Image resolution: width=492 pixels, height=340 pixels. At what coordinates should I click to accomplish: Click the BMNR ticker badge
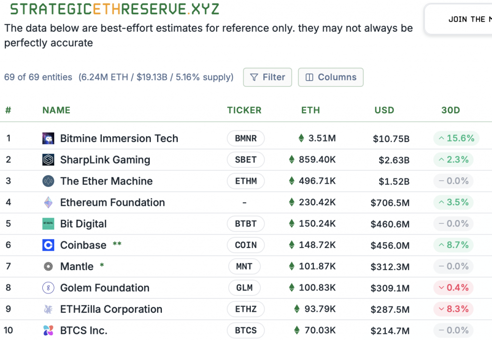coord(246,138)
